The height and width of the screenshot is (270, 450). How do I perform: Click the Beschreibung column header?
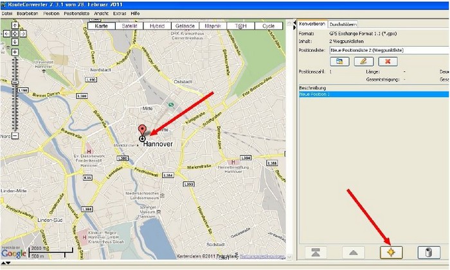[x=373, y=88]
